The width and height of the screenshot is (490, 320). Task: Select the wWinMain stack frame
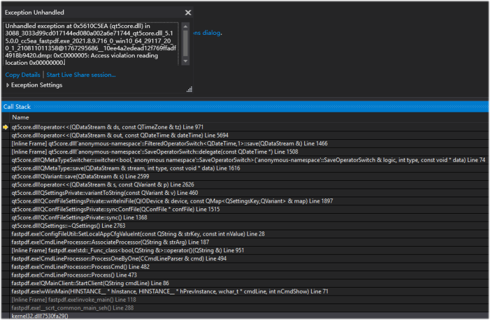point(169,292)
